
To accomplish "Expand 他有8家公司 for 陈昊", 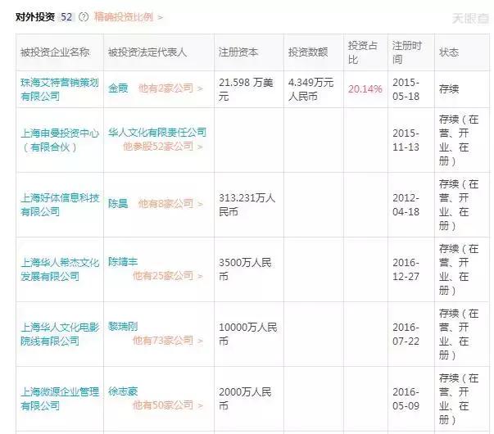I will tap(170, 204).
